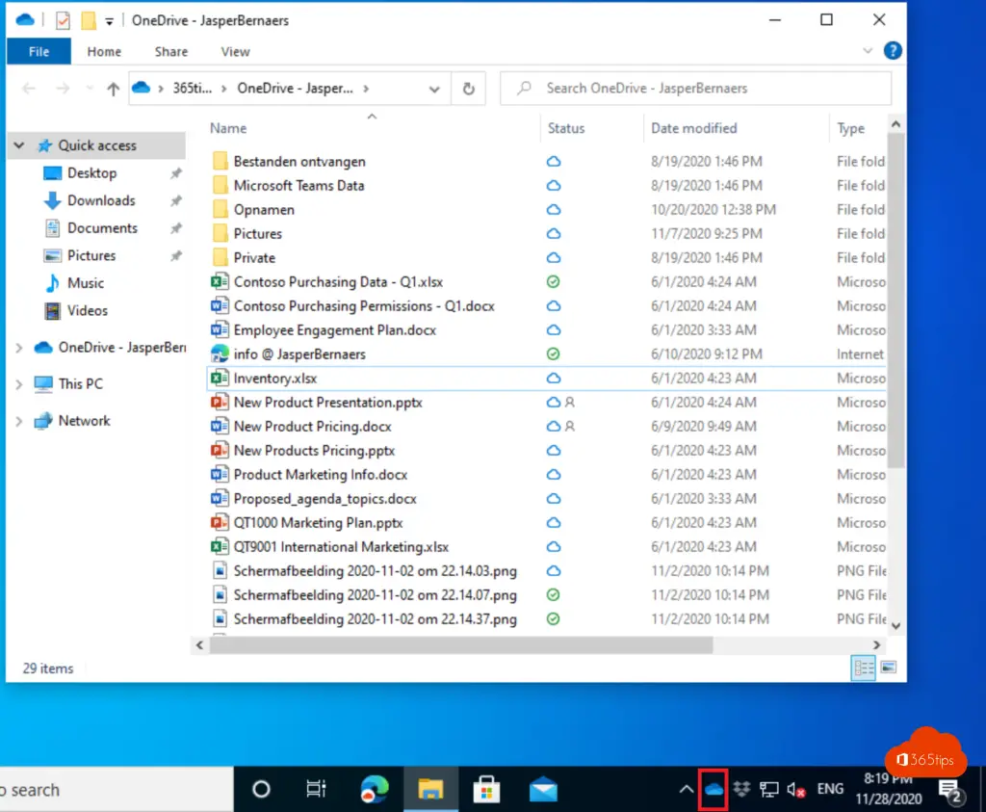Viewport: 986px width, 812px height.
Task: Switch to the View ribbon tab
Action: pyautogui.click(x=235, y=51)
